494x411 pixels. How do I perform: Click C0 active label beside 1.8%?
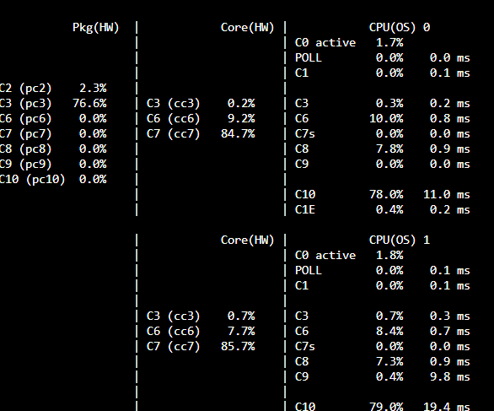coord(325,255)
